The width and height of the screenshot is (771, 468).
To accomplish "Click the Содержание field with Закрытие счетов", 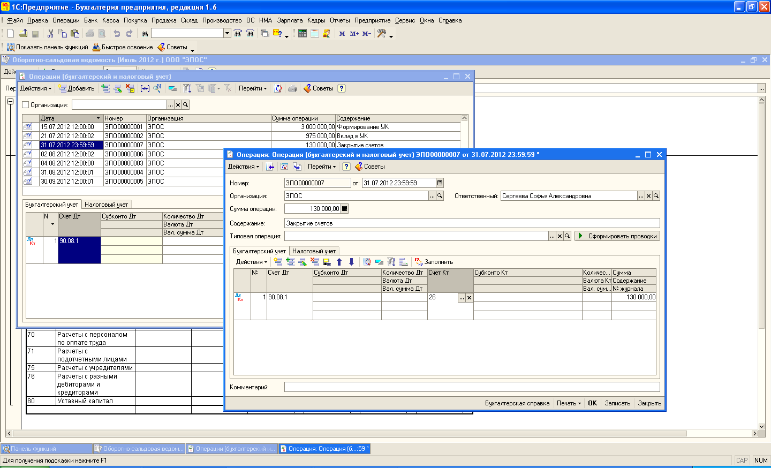I will [x=472, y=223].
